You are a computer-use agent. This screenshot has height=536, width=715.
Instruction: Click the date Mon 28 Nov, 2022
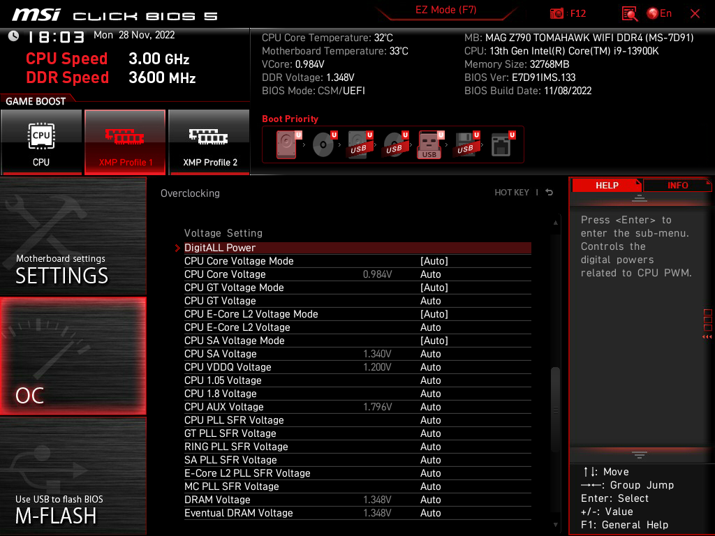(134, 35)
